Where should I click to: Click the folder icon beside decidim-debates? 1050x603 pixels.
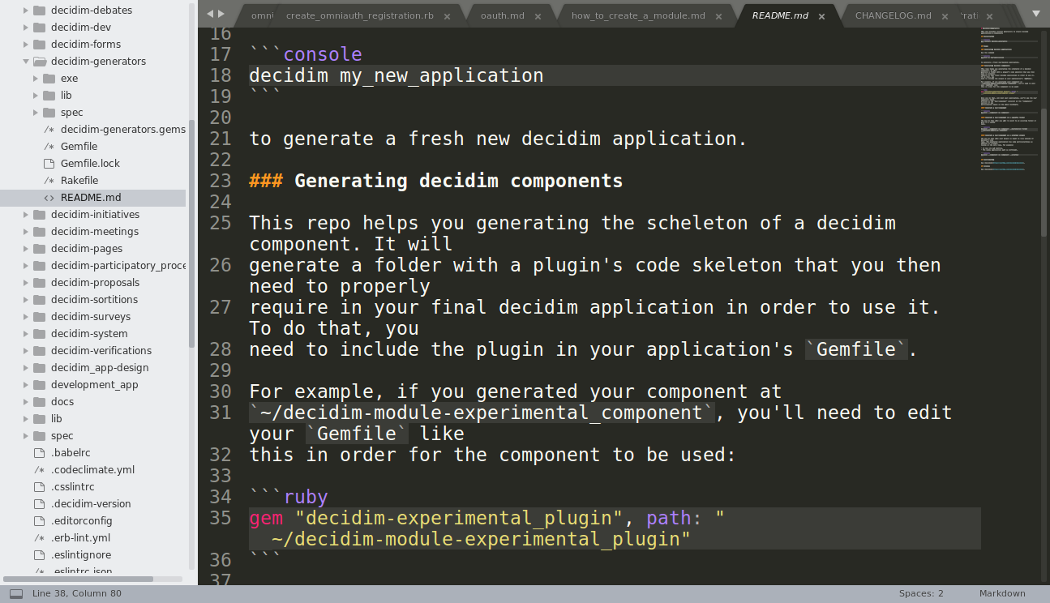coord(38,11)
